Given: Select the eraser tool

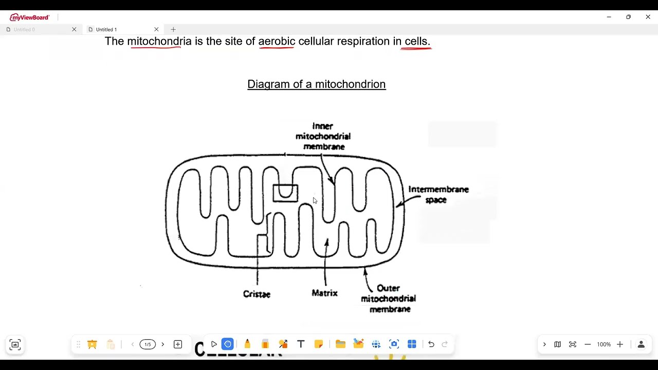Looking at the screenshot, I should pos(265,344).
